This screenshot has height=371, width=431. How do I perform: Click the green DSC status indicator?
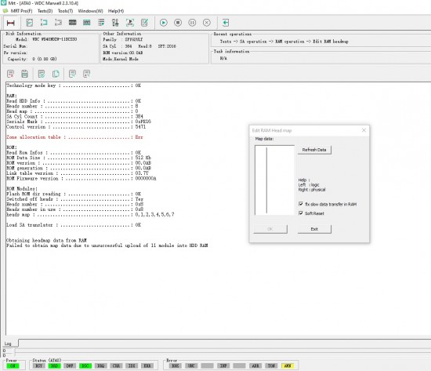click(x=85, y=366)
